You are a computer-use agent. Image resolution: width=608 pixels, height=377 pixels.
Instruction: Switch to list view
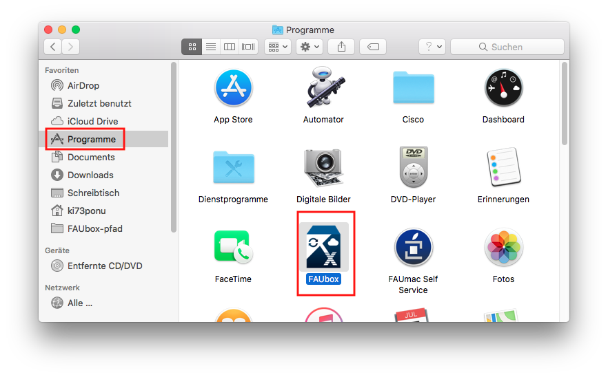(211, 47)
